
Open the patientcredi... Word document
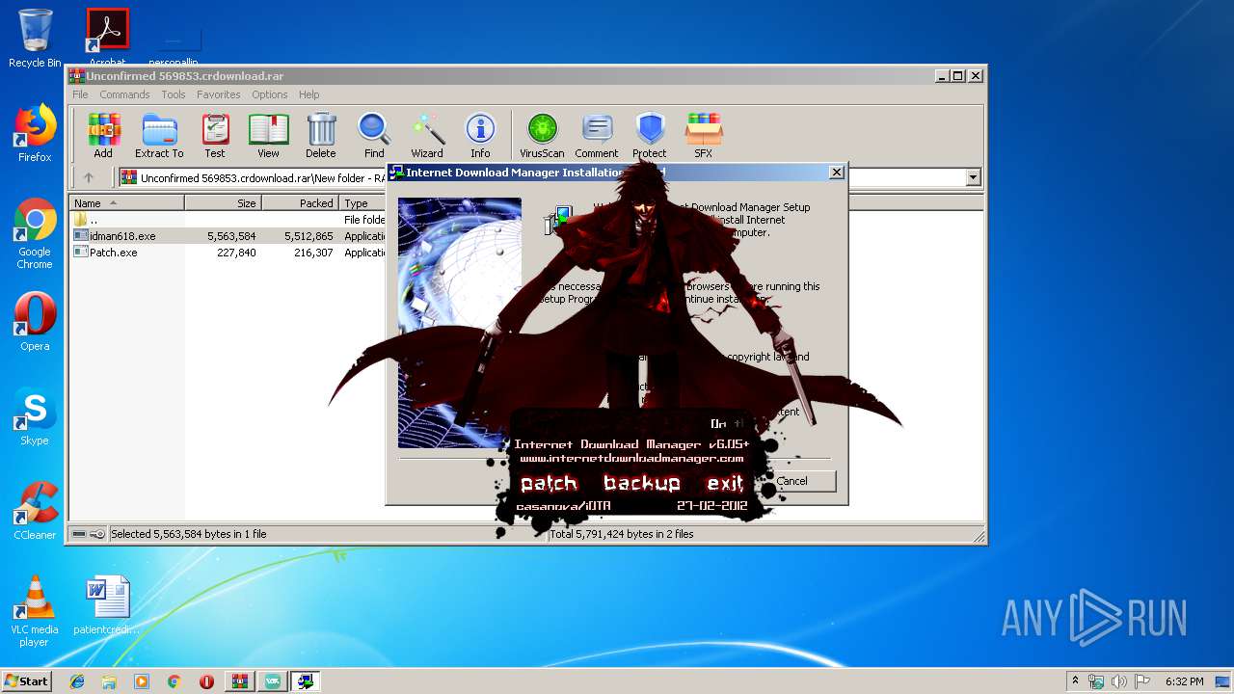107,604
